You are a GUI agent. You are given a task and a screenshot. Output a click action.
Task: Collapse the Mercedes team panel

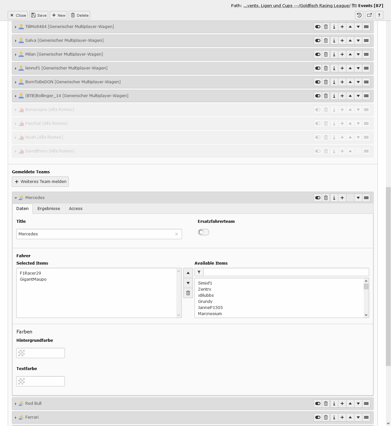coord(16,198)
